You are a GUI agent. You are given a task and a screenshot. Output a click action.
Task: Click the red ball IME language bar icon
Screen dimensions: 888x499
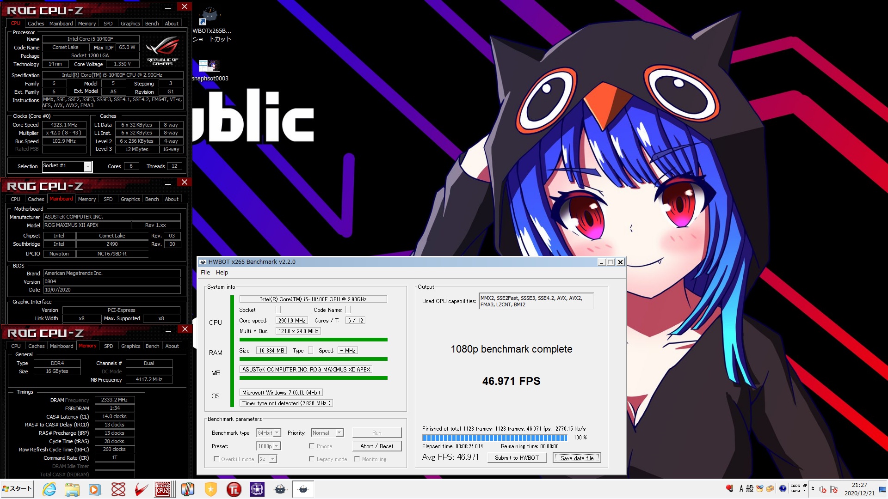(730, 488)
